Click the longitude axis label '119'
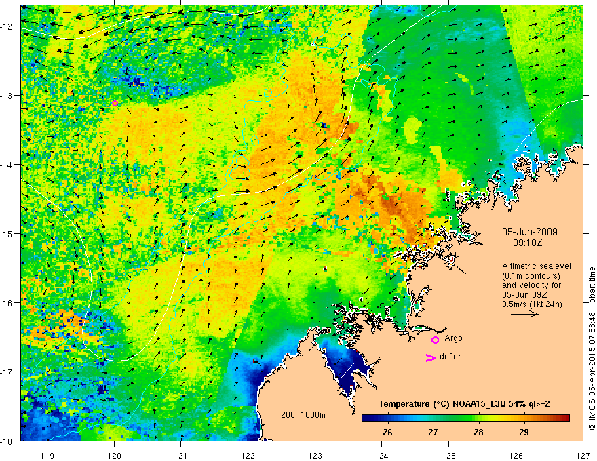The image size is (597, 461). 47,455
